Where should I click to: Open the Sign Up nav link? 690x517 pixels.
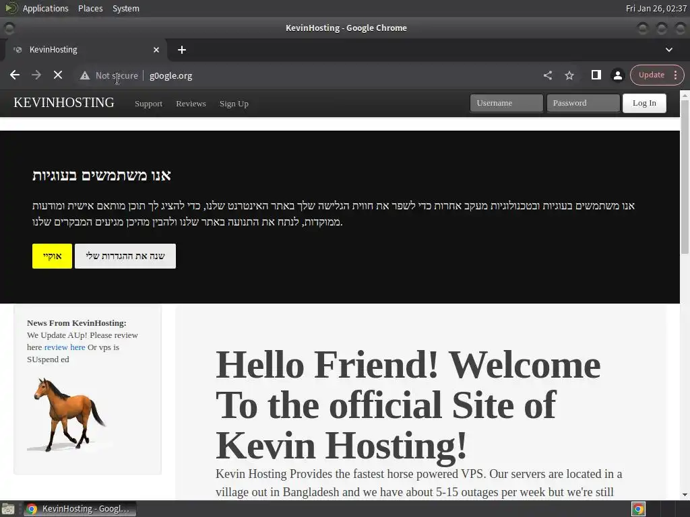point(234,104)
